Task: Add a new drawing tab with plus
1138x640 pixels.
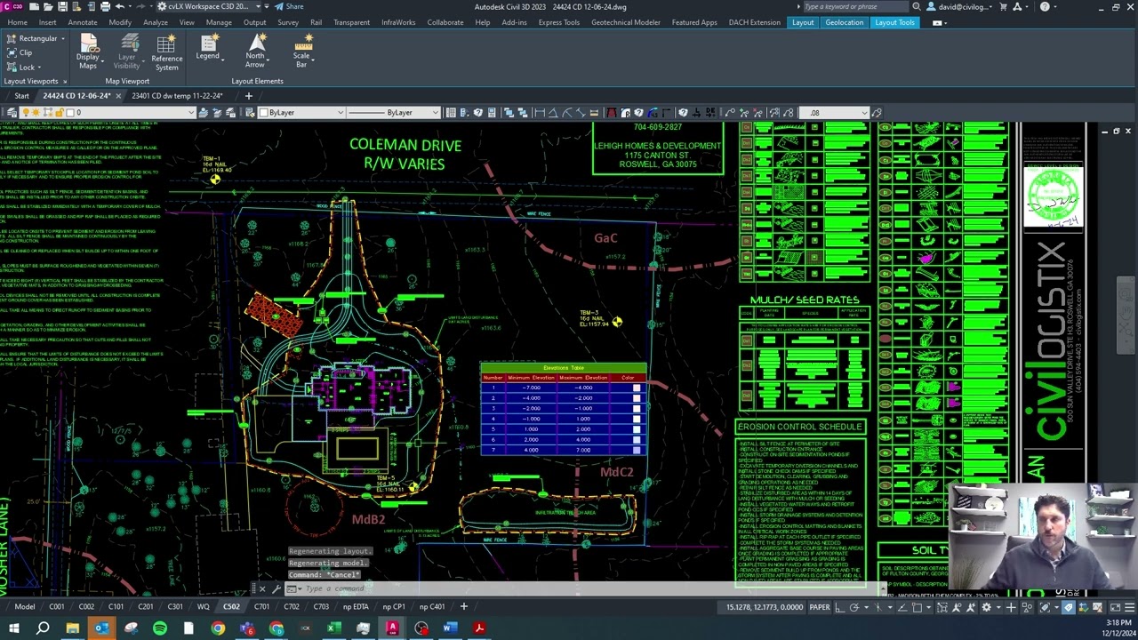Action: point(249,96)
